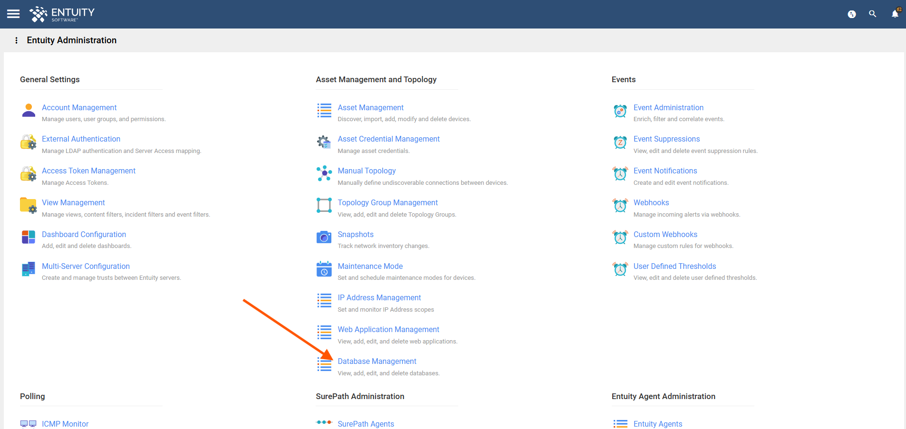The width and height of the screenshot is (906, 429).
Task: Open Web Application Management link
Action: click(x=388, y=329)
